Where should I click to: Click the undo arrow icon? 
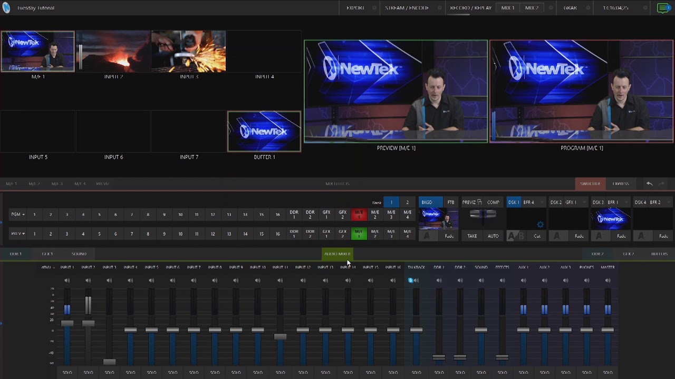(x=650, y=184)
